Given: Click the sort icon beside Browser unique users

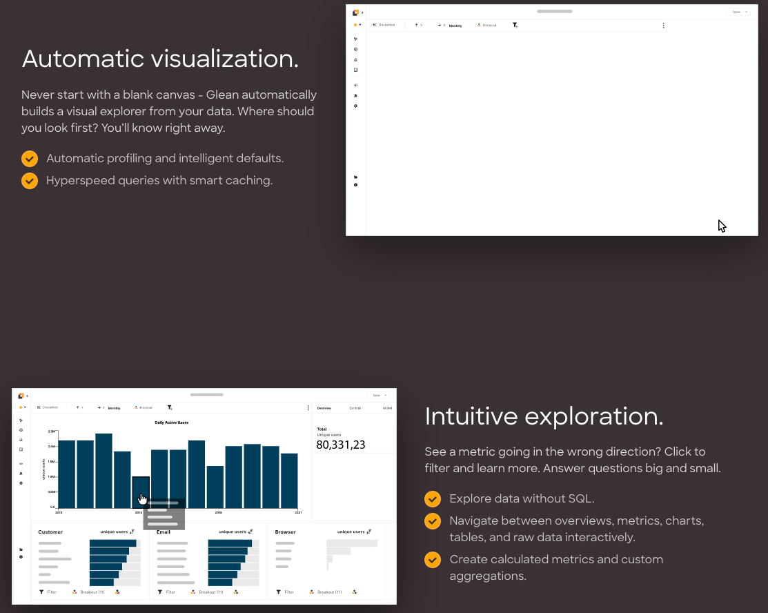Looking at the screenshot, I should coord(368,532).
